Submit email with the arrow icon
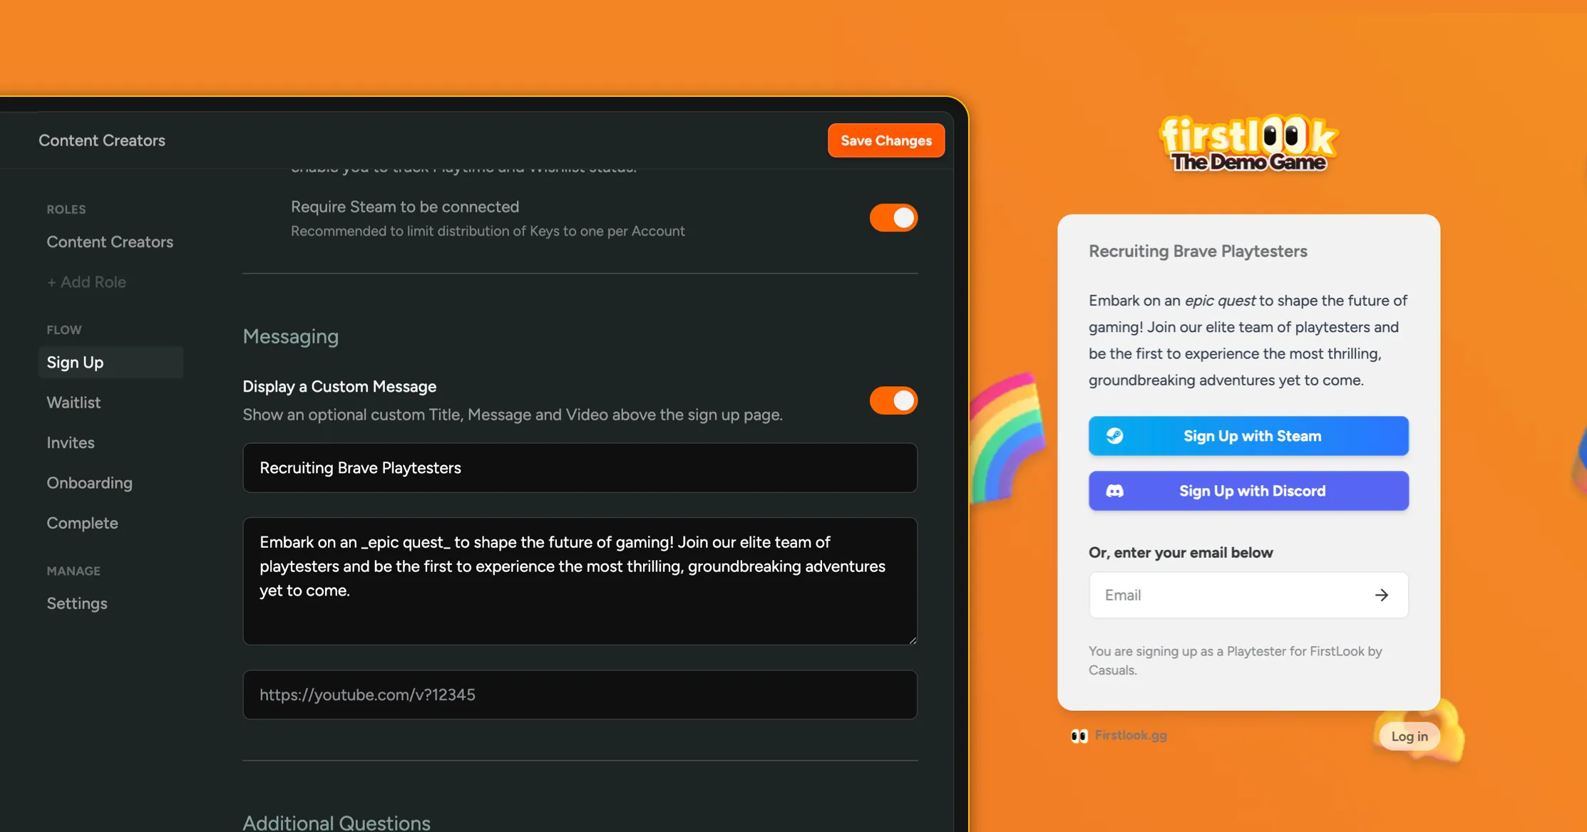Screen dimensions: 1587x832 click(1382, 595)
